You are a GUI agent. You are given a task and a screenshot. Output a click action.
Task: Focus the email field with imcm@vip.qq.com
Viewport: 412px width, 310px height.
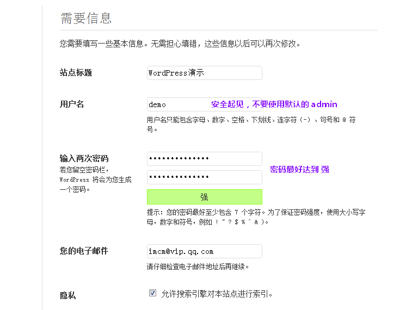[204, 251]
